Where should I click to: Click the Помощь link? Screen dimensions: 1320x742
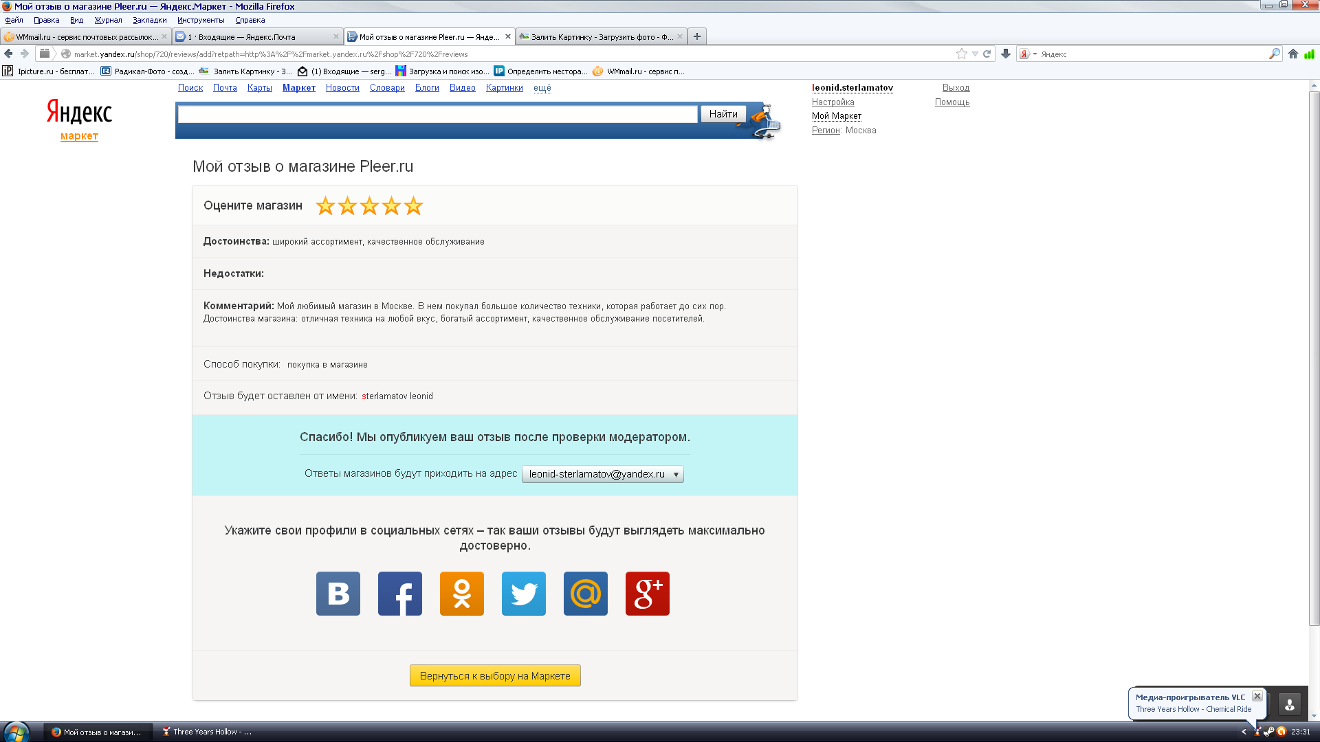point(952,102)
